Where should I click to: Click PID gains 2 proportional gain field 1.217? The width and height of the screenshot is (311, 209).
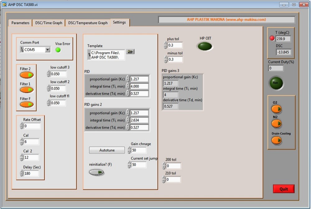(139, 113)
